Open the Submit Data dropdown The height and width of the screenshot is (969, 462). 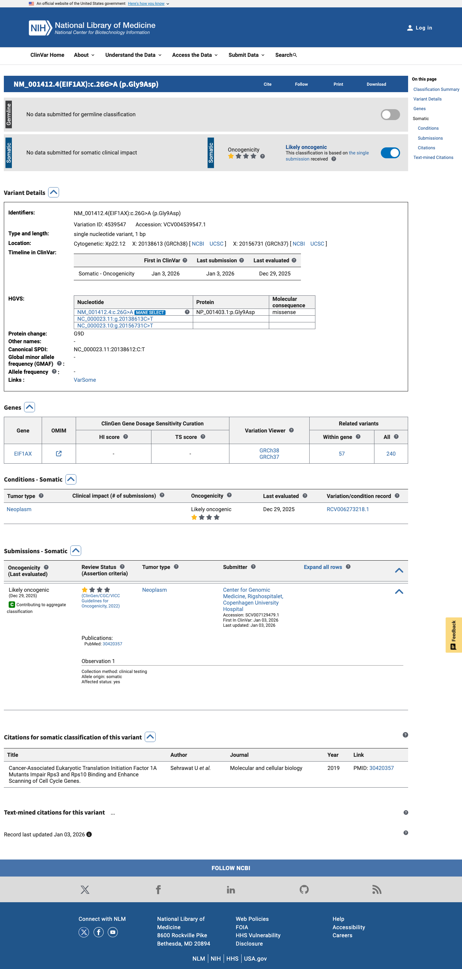click(247, 55)
